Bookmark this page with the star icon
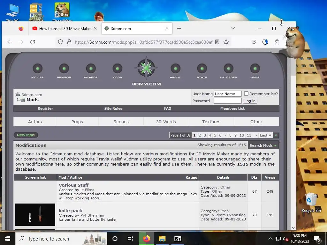Viewport: 327px width, 245px height. coord(226,42)
